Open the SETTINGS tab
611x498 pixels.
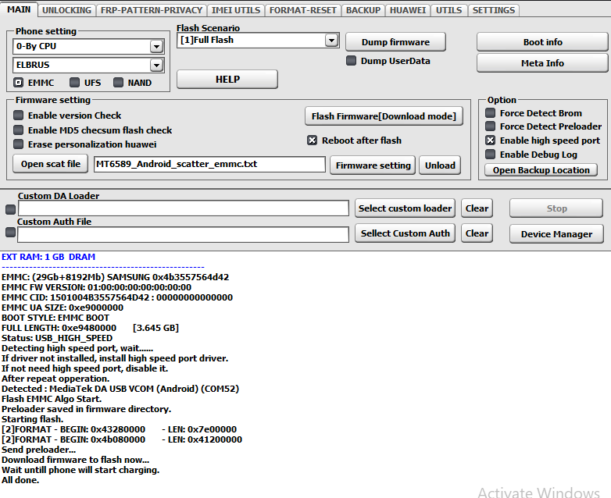point(494,10)
